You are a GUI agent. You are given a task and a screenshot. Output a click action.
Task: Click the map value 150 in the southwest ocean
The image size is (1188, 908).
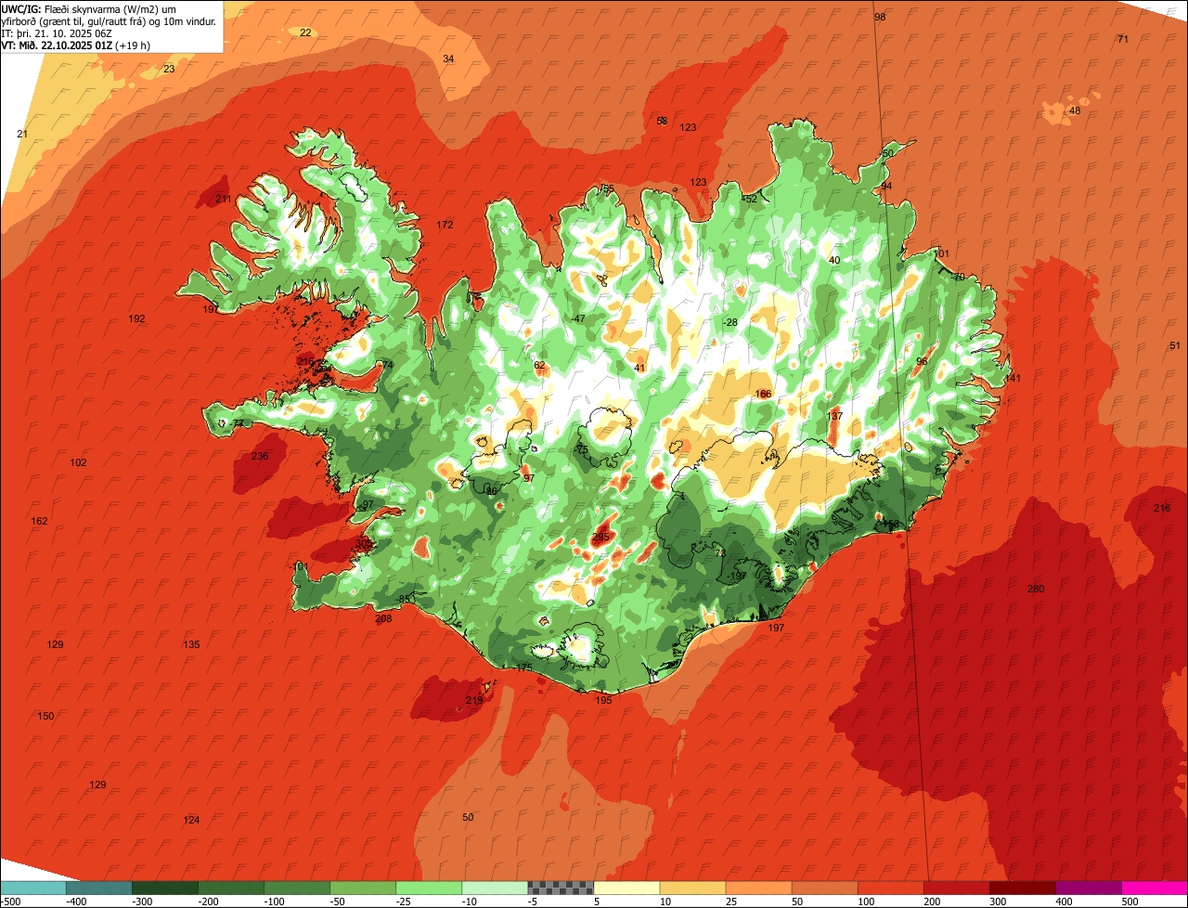click(45, 716)
